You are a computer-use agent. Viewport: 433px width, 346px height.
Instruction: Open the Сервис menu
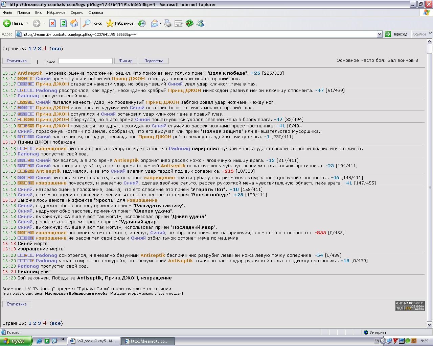(77, 13)
